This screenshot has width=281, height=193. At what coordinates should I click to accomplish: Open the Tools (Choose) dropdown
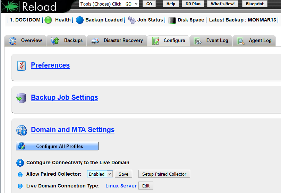pyautogui.click(x=109, y=4)
